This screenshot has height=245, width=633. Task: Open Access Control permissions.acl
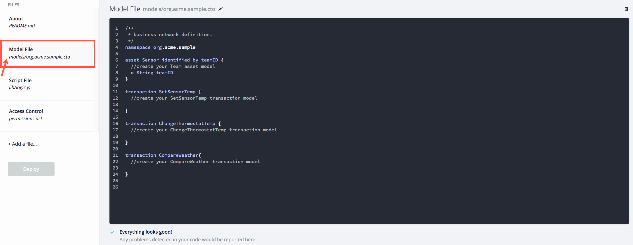pos(47,115)
